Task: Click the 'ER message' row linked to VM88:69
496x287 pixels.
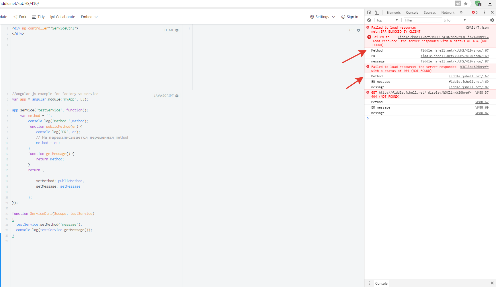Action: click(430, 108)
